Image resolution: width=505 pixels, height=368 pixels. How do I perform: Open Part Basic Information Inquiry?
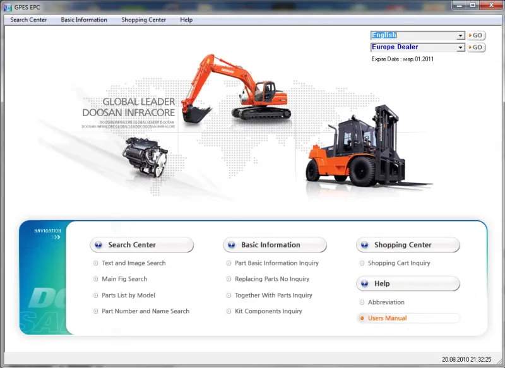coord(276,263)
